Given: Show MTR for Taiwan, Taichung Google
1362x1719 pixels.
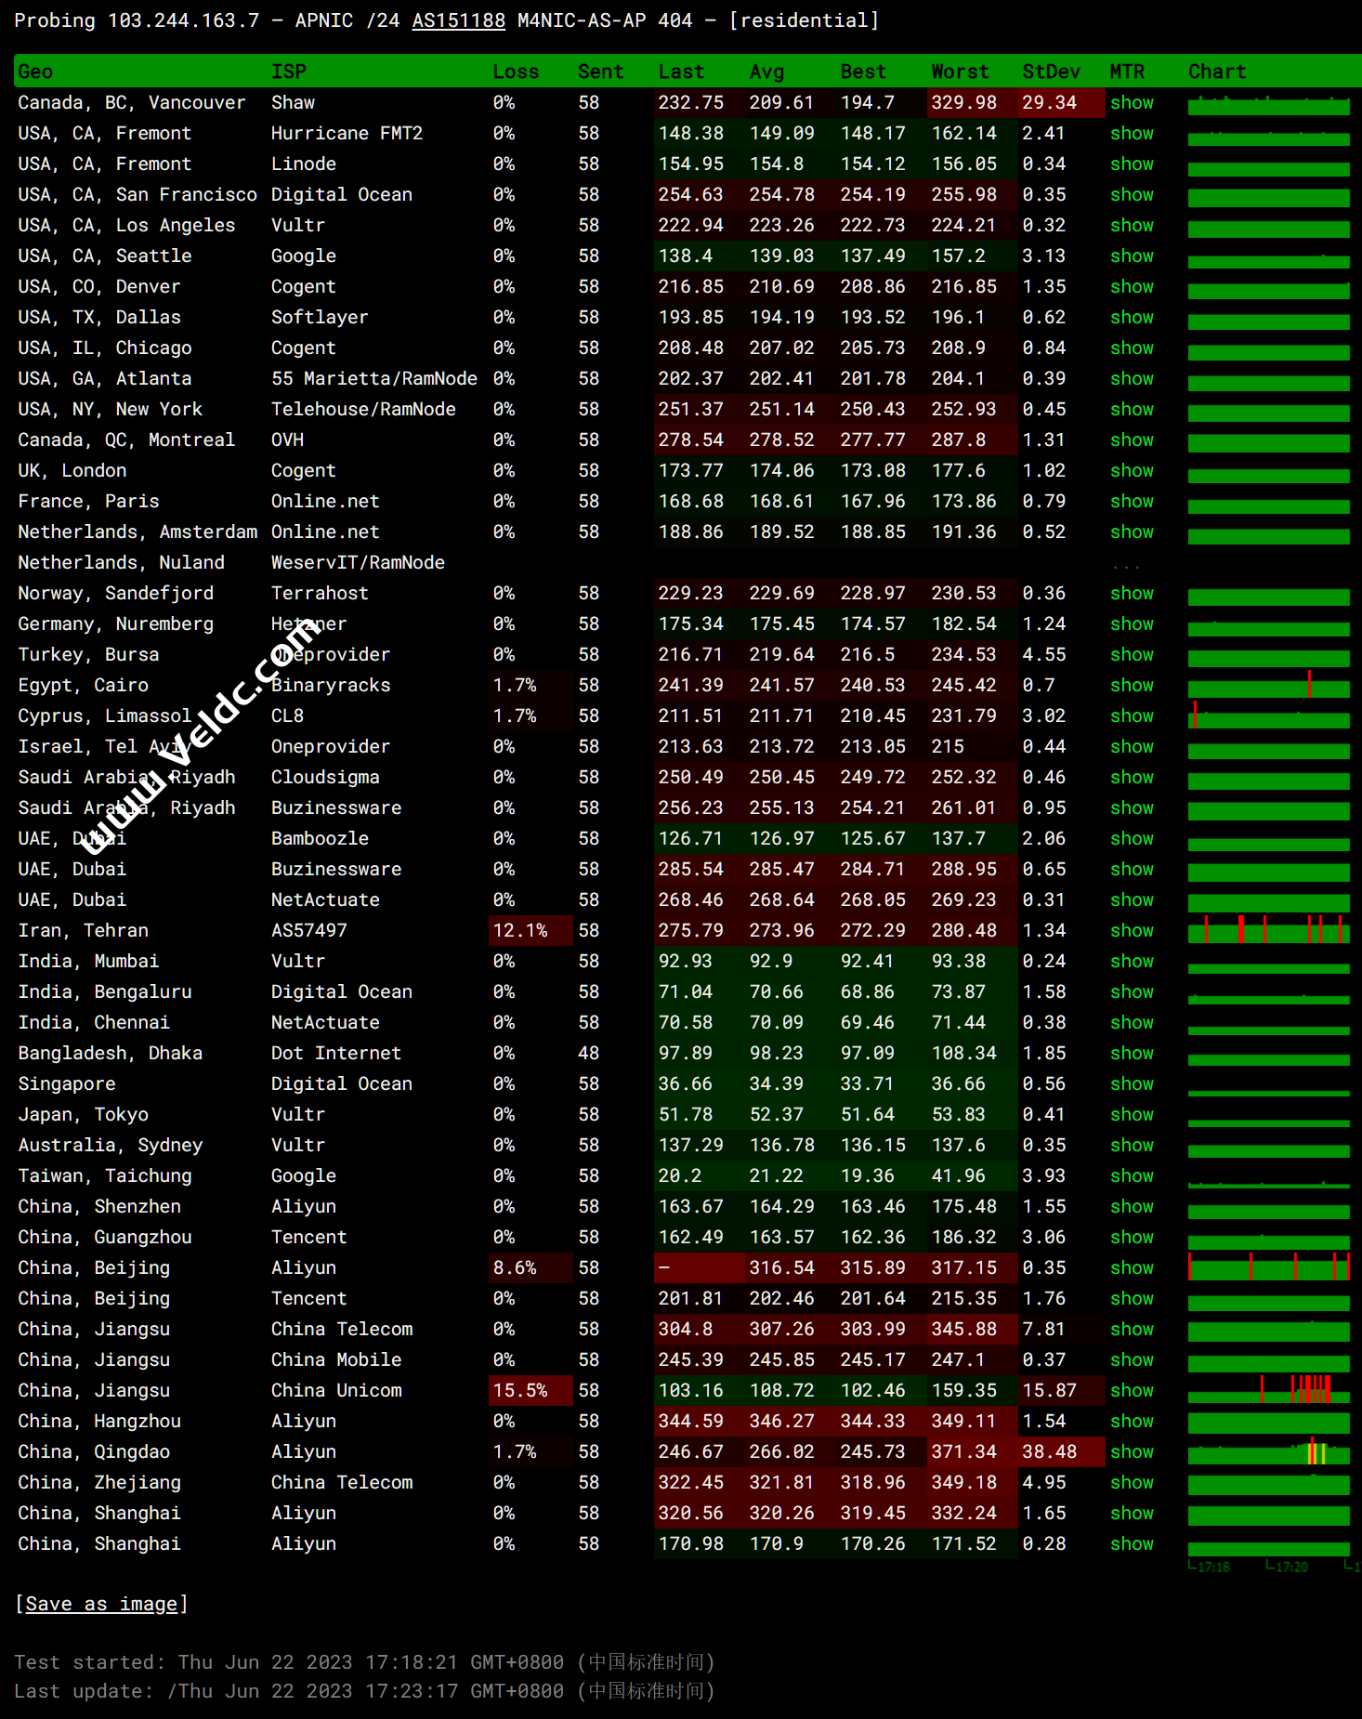Looking at the screenshot, I should [1132, 1175].
